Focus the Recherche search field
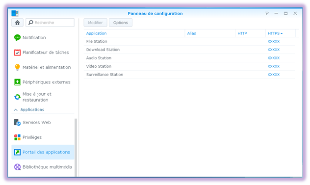Viewport: 310px width, 185px height. [50, 23]
